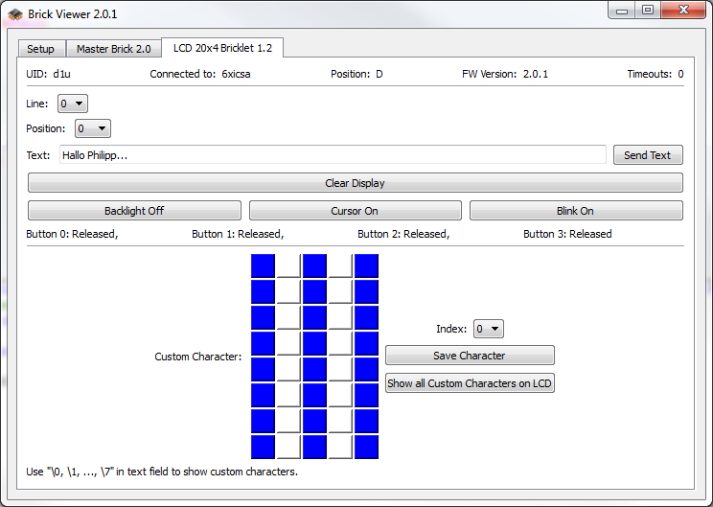Turn the backlight off
Viewport: 713px width, 507px height.
point(134,211)
